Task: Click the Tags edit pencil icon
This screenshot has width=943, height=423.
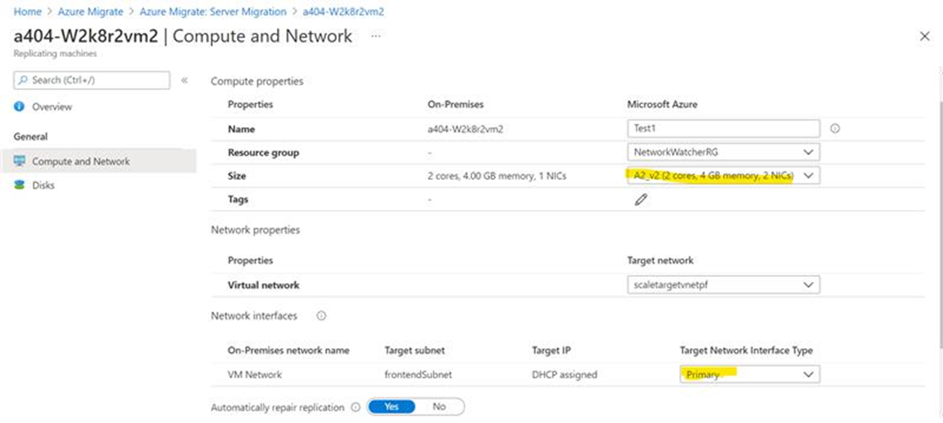Action: (640, 199)
